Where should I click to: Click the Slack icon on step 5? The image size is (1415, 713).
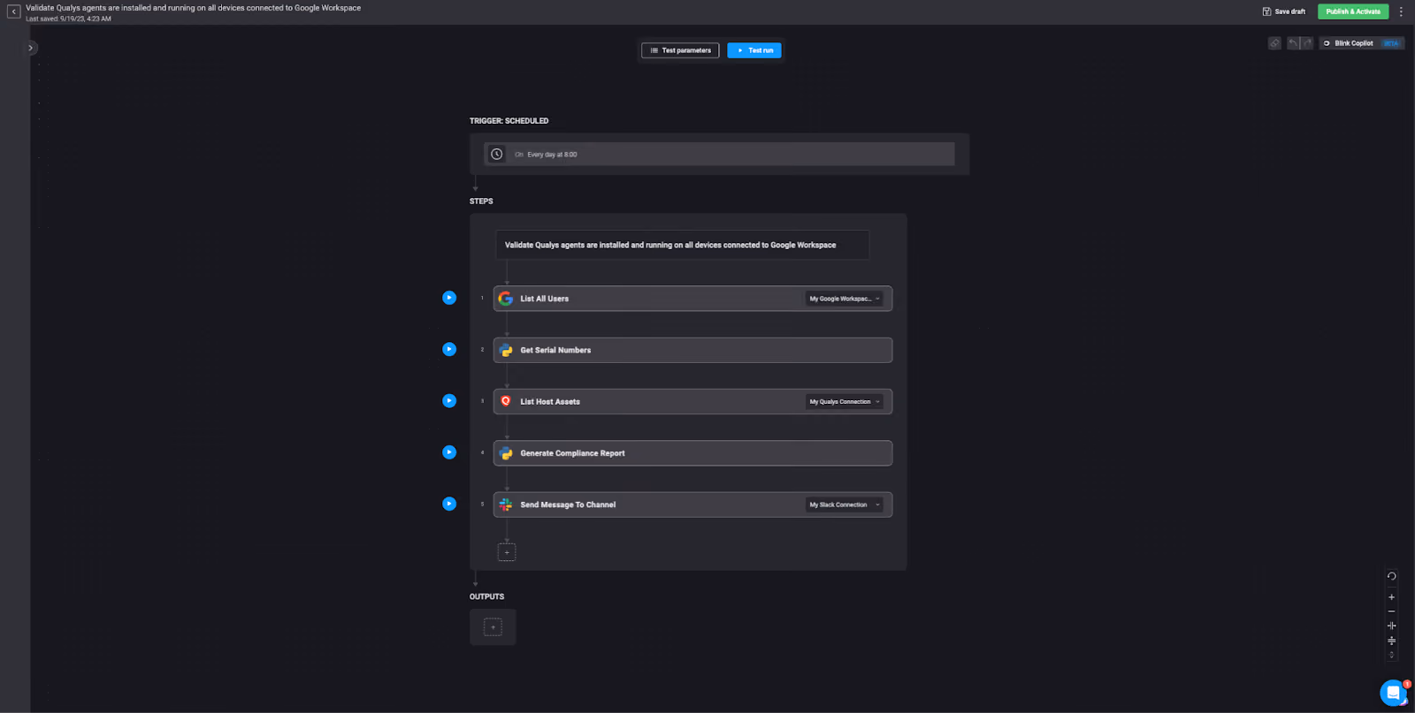506,504
